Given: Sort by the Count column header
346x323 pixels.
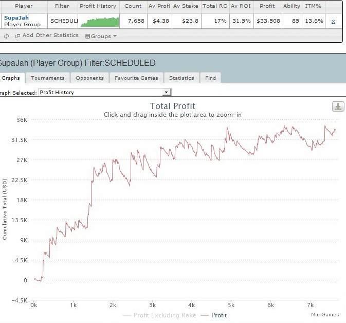Looking at the screenshot, I should [133, 6].
